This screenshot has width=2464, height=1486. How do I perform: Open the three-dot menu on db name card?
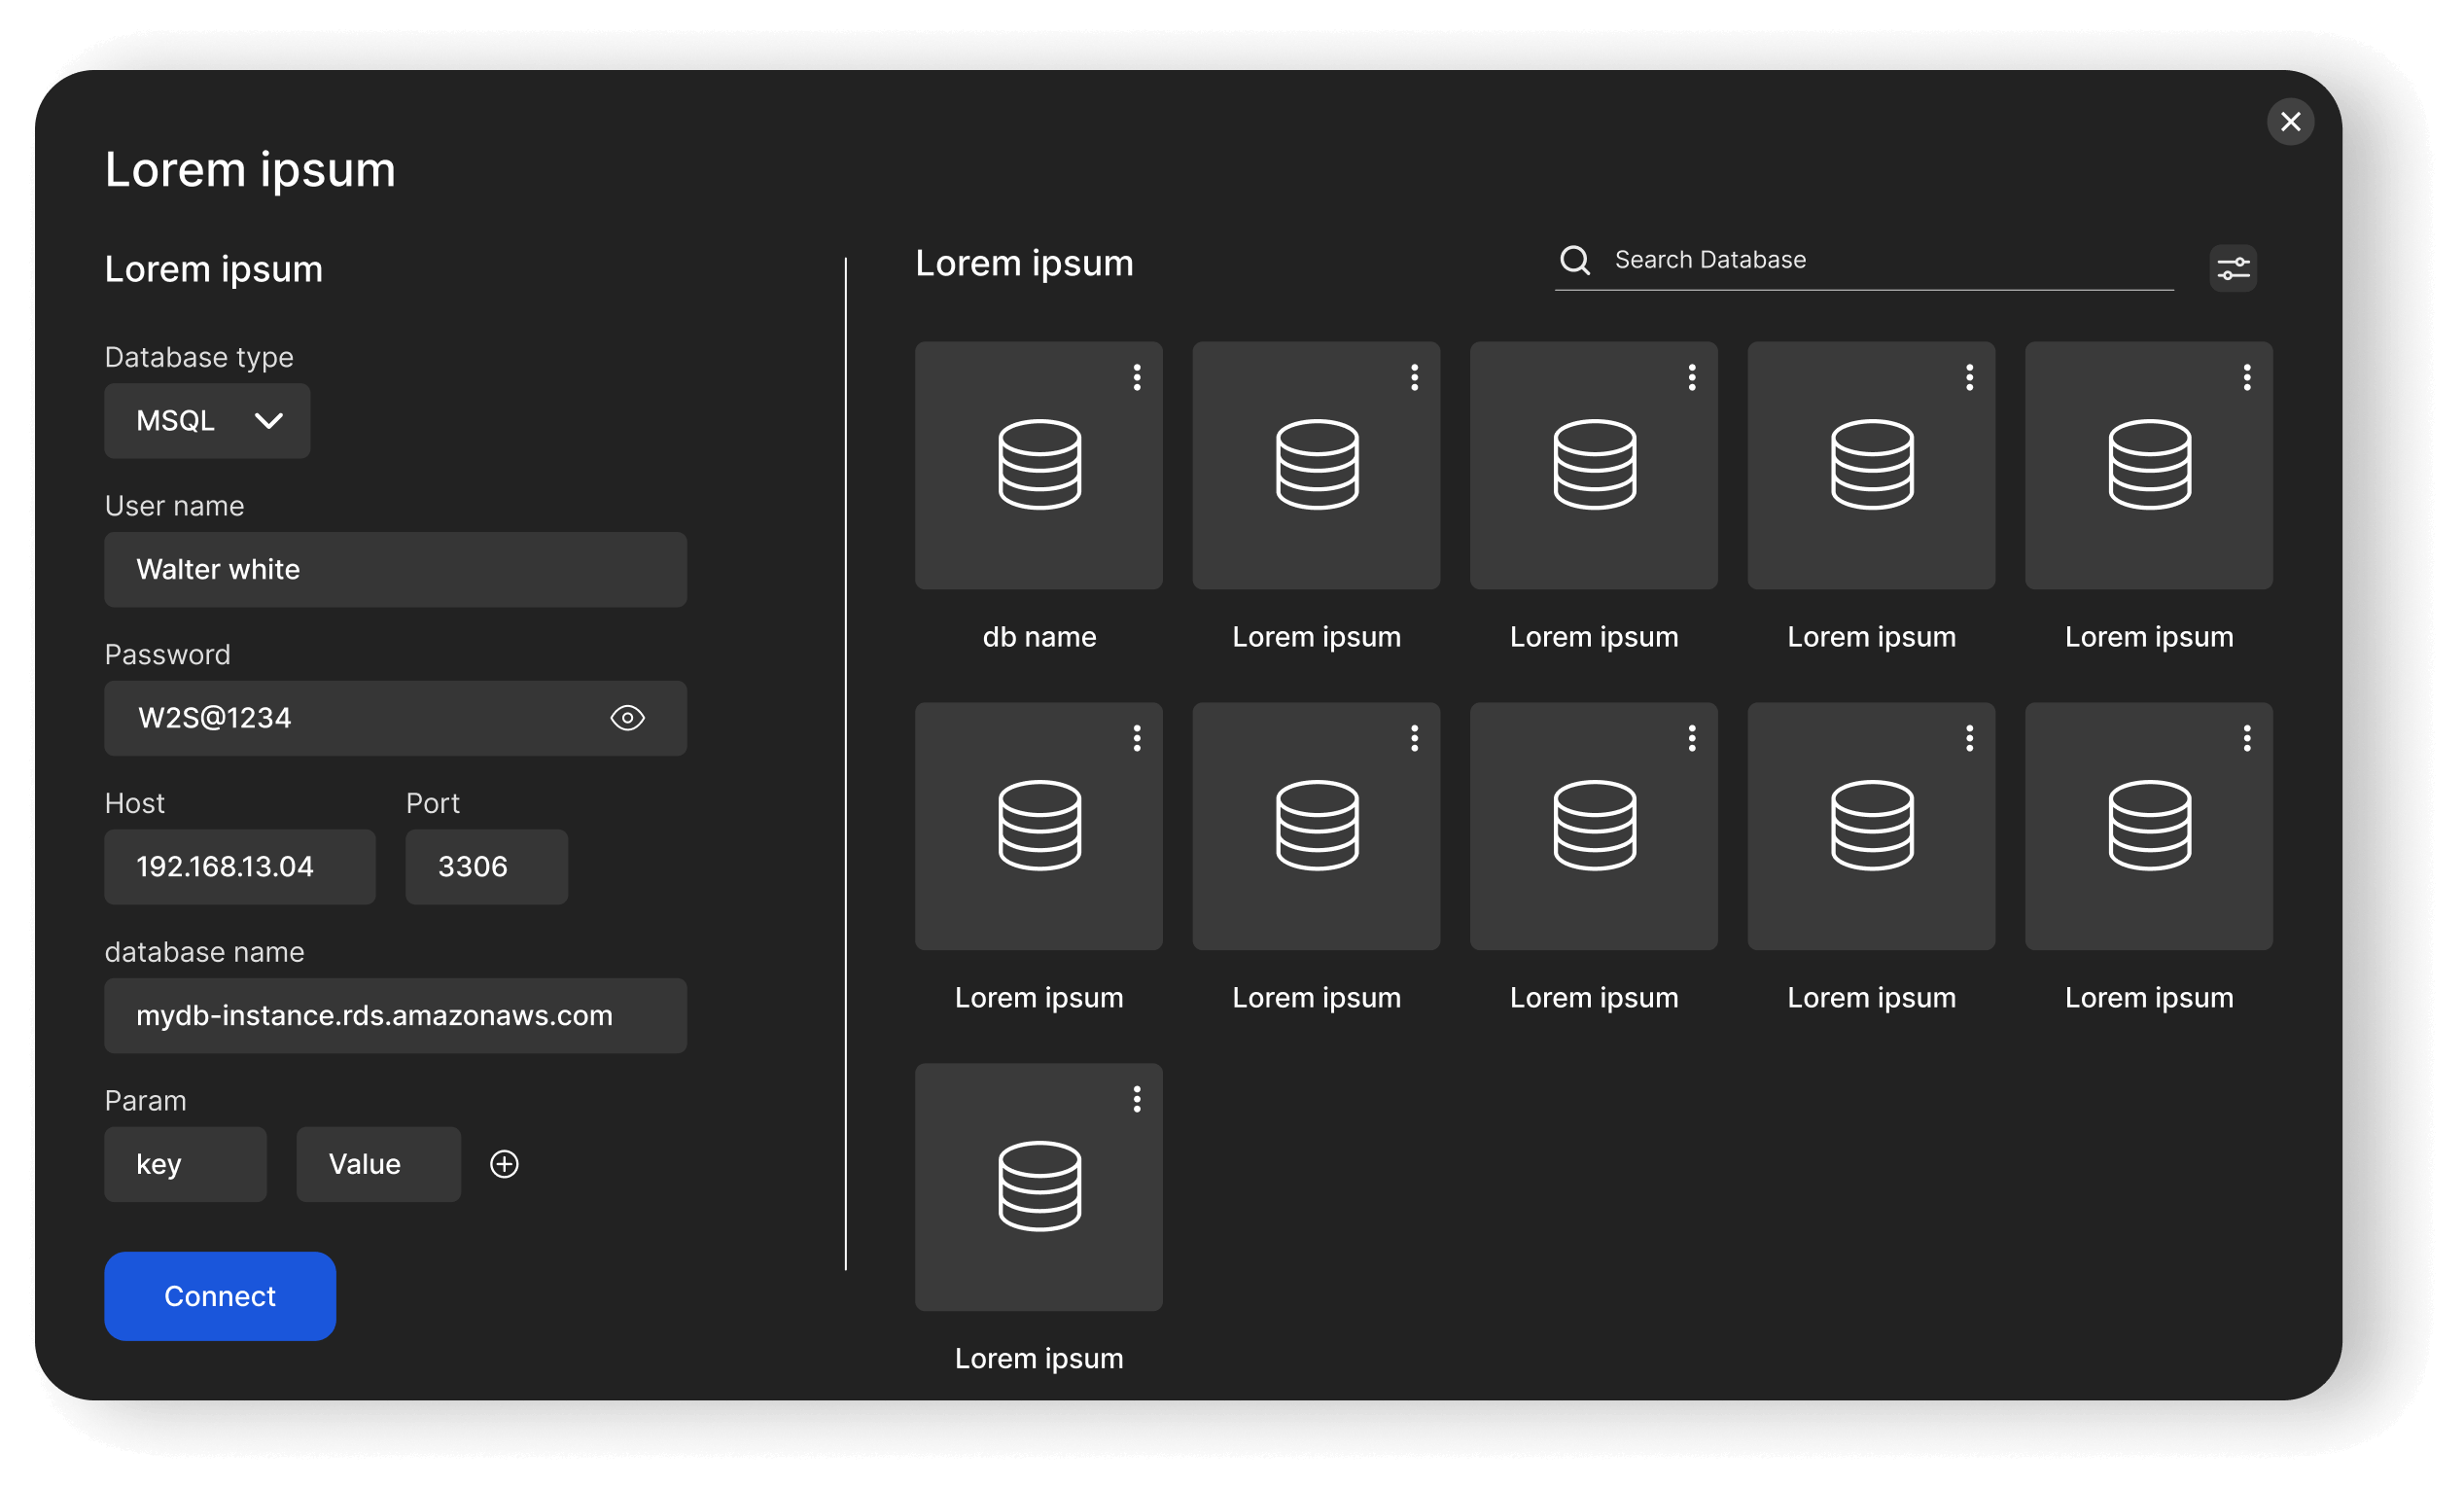(x=1136, y=377)
